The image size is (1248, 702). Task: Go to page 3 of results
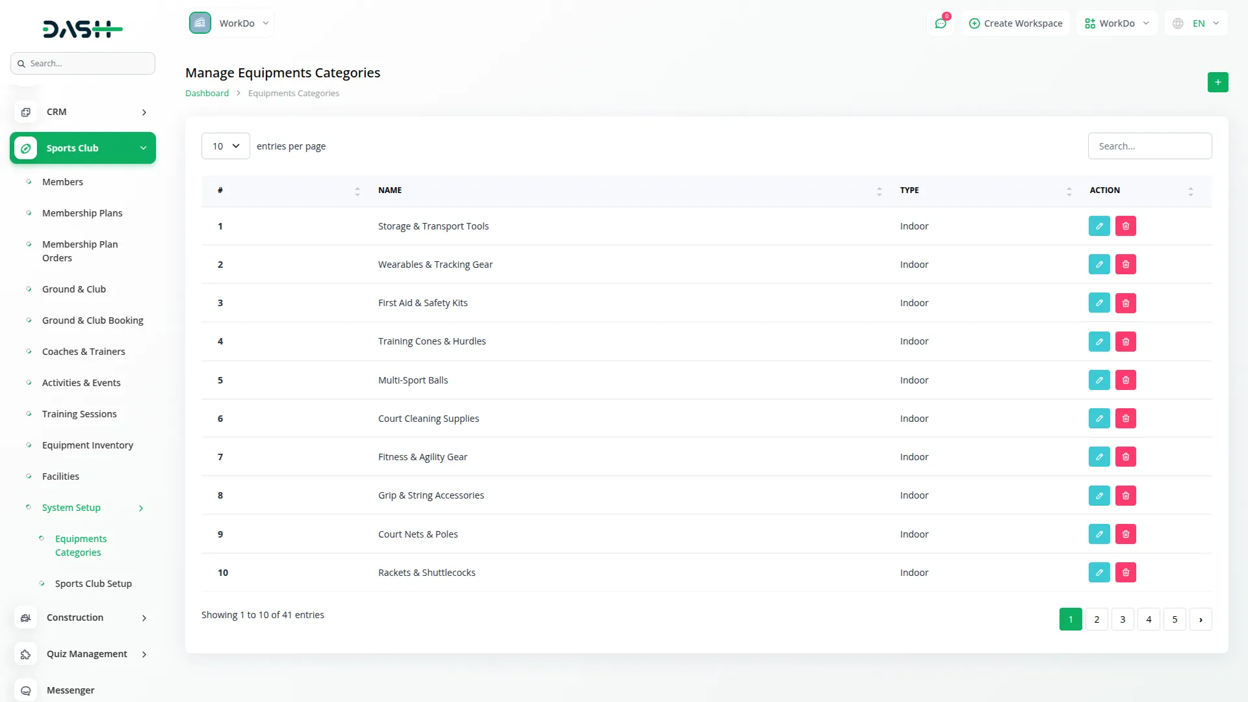tap(1122, 619)
